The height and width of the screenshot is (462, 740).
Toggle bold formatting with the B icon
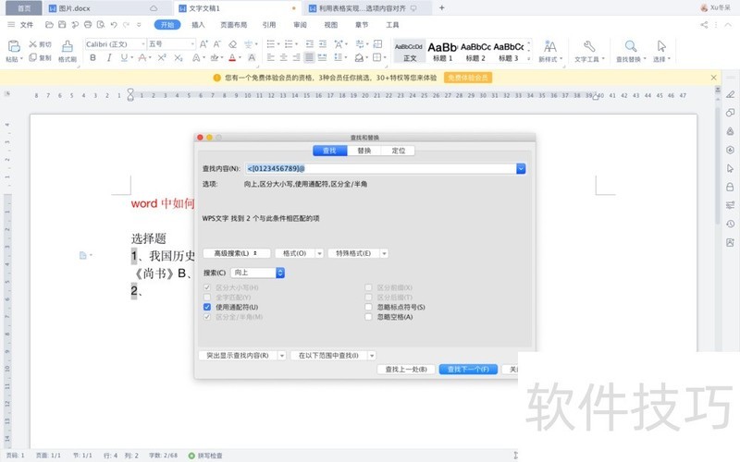click(x=93, y=57)
